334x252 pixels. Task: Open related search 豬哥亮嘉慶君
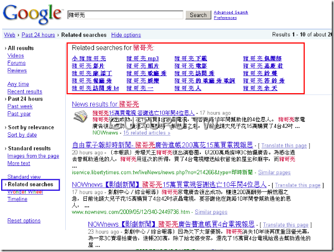(263, 66)
